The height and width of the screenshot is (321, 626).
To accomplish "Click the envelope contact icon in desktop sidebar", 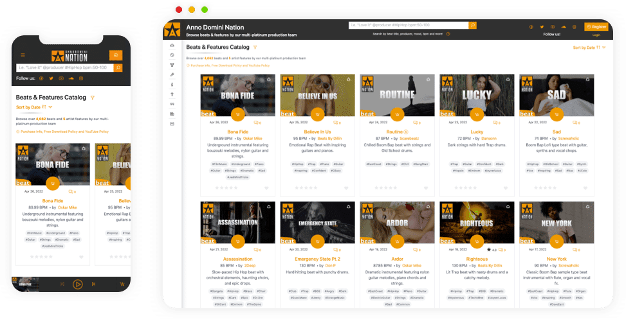I will (172, 124).
